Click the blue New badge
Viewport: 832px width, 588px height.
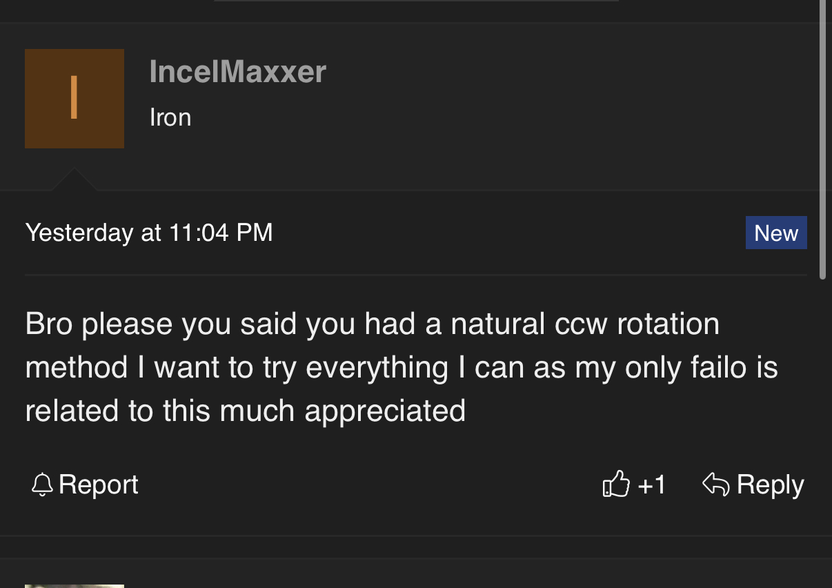tap(776, 233)
